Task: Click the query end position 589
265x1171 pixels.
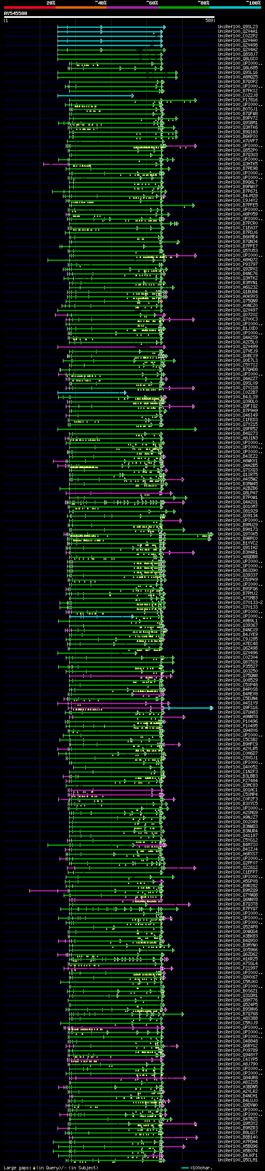Action: 209,20
